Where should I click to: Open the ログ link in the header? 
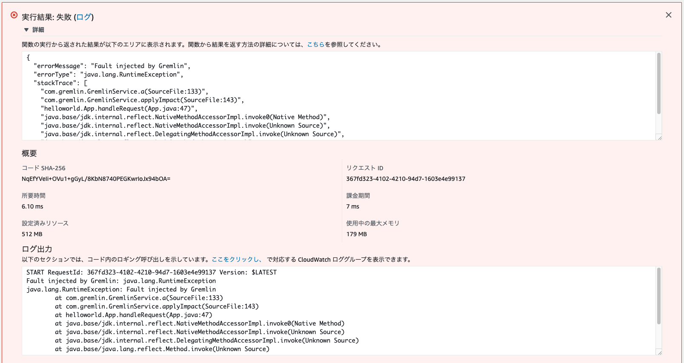(x=83, y=17)
